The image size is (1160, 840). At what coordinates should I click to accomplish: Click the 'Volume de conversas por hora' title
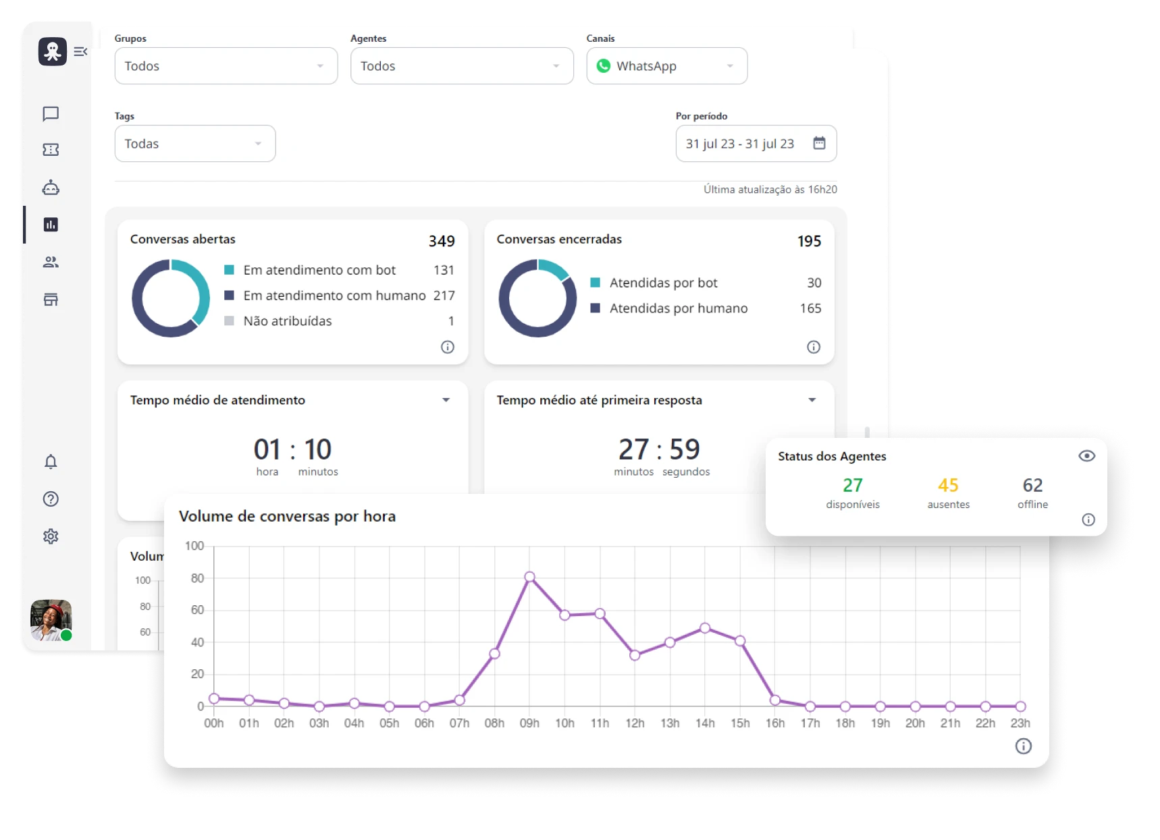coord(287,516)
